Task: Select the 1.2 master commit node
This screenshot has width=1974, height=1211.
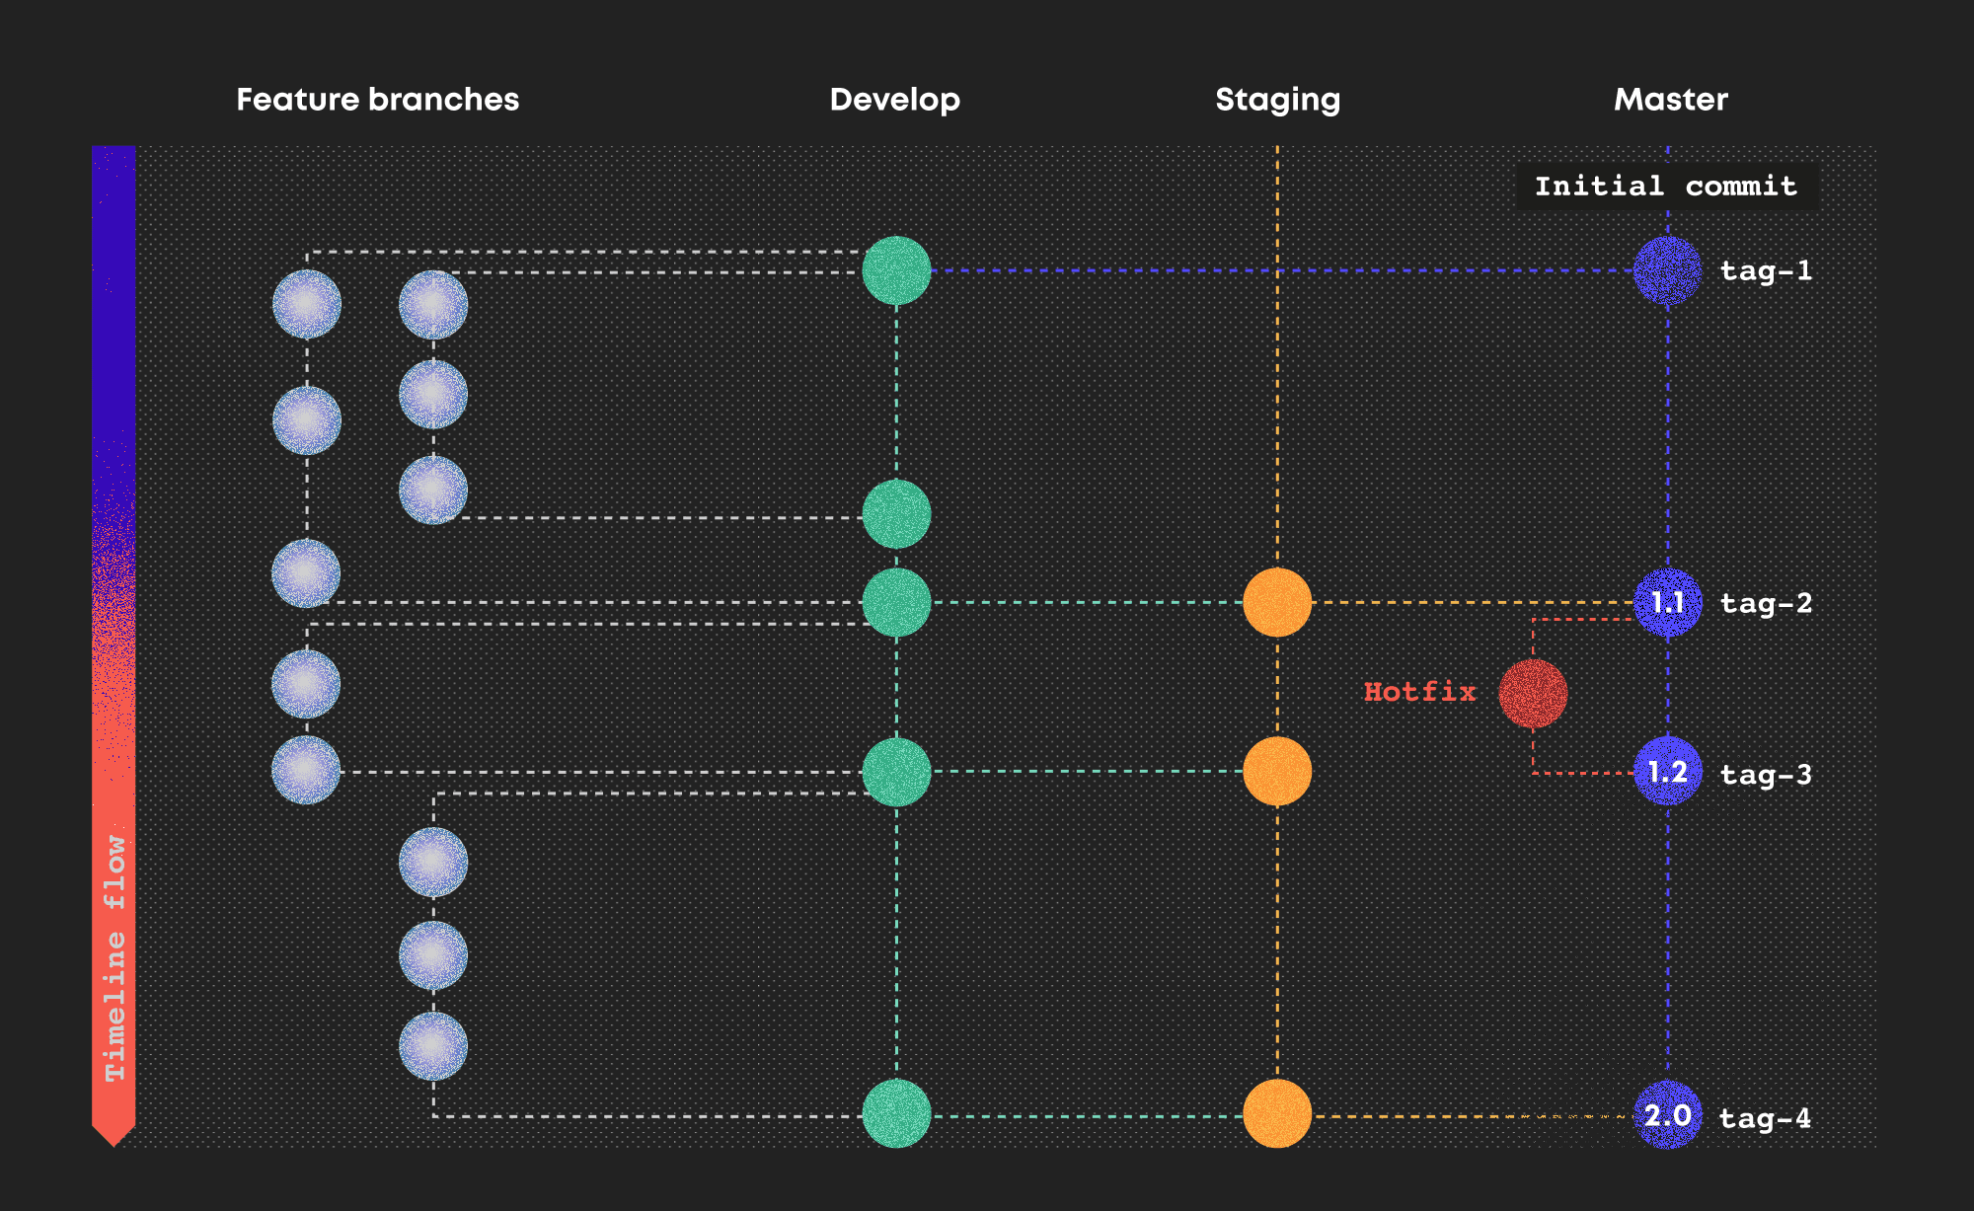Action: (1667, 771)
